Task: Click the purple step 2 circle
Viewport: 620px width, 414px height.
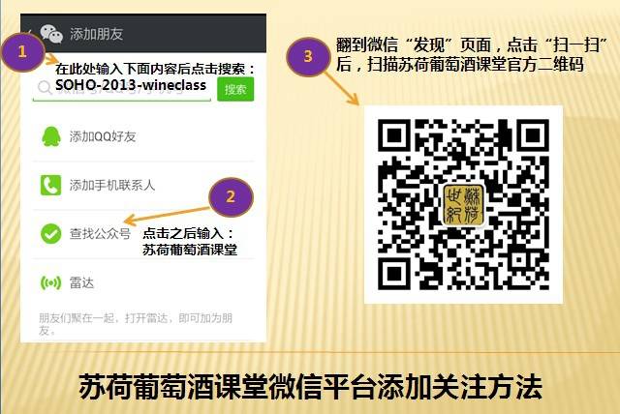Action: point(231,196)
